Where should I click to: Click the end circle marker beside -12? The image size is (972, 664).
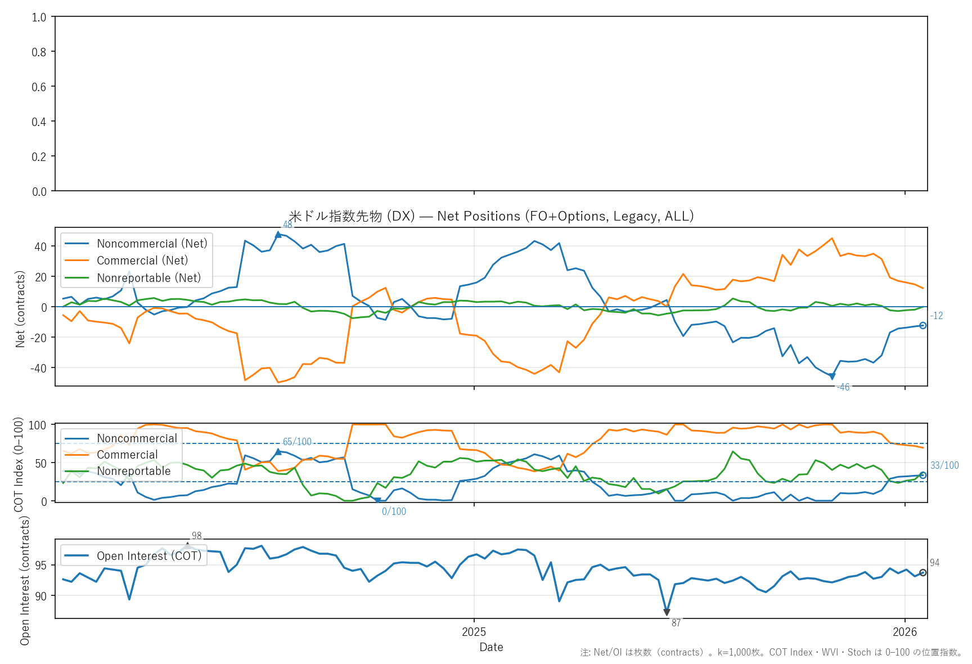click(922, 325)
